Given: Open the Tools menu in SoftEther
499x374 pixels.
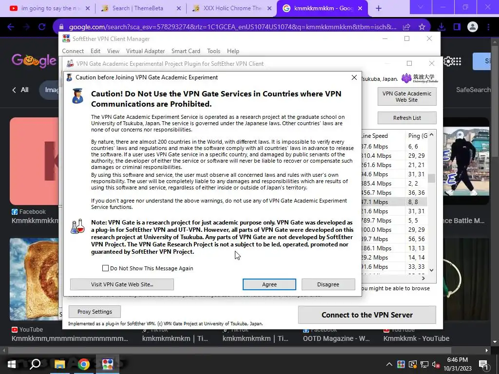Looking at the screenshot, I should [x=213, y=51].
